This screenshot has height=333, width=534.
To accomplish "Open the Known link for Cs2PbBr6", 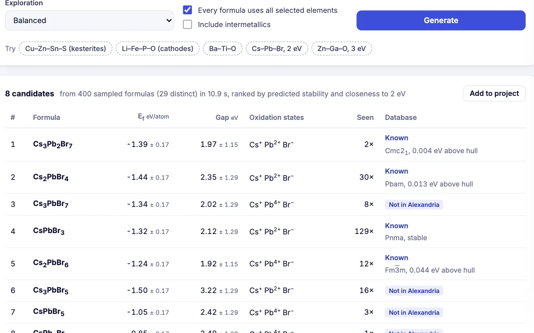I will (396, 258).
